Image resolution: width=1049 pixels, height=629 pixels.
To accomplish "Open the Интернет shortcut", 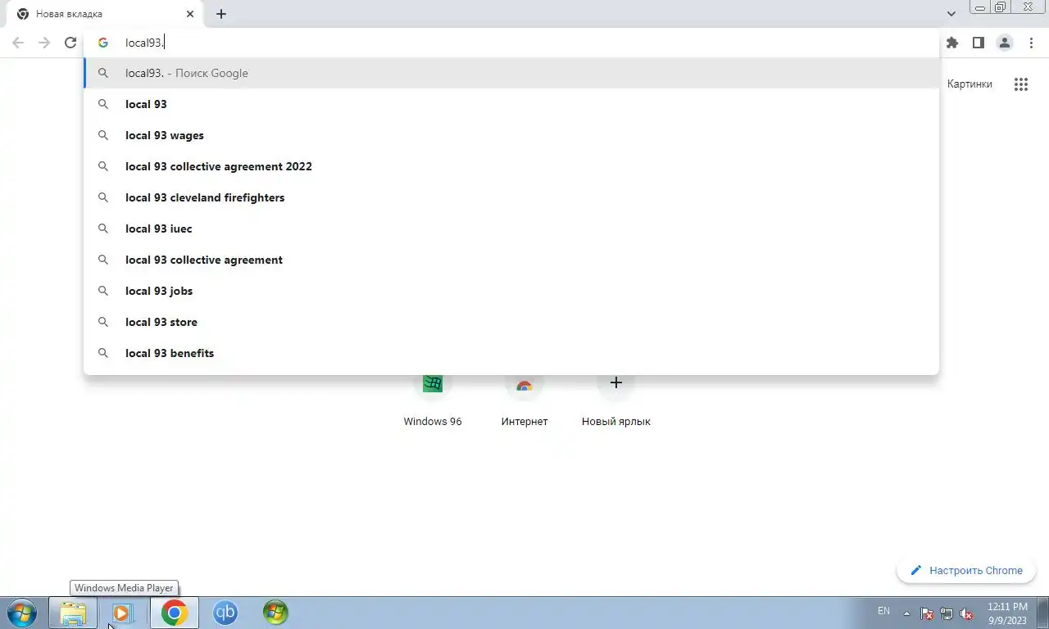I will click(x=524, y=401).
